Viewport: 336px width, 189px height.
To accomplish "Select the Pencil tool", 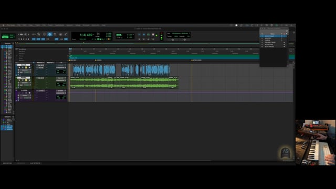I will coord(66,34).
